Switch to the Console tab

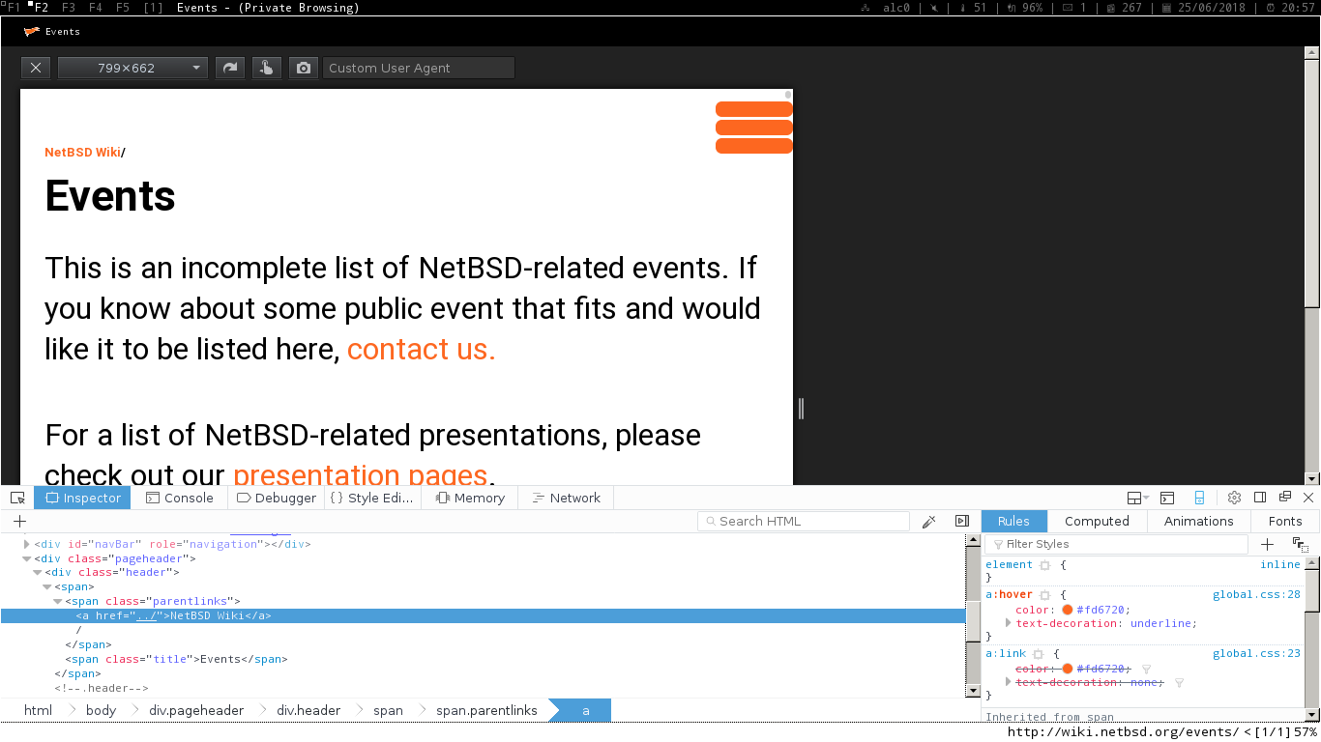point(179,498)
